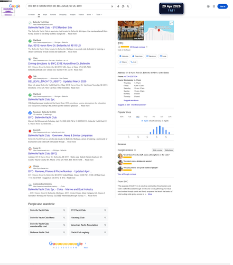Submit search with the magnifier icon
The image size is (233, 265).
128,6
